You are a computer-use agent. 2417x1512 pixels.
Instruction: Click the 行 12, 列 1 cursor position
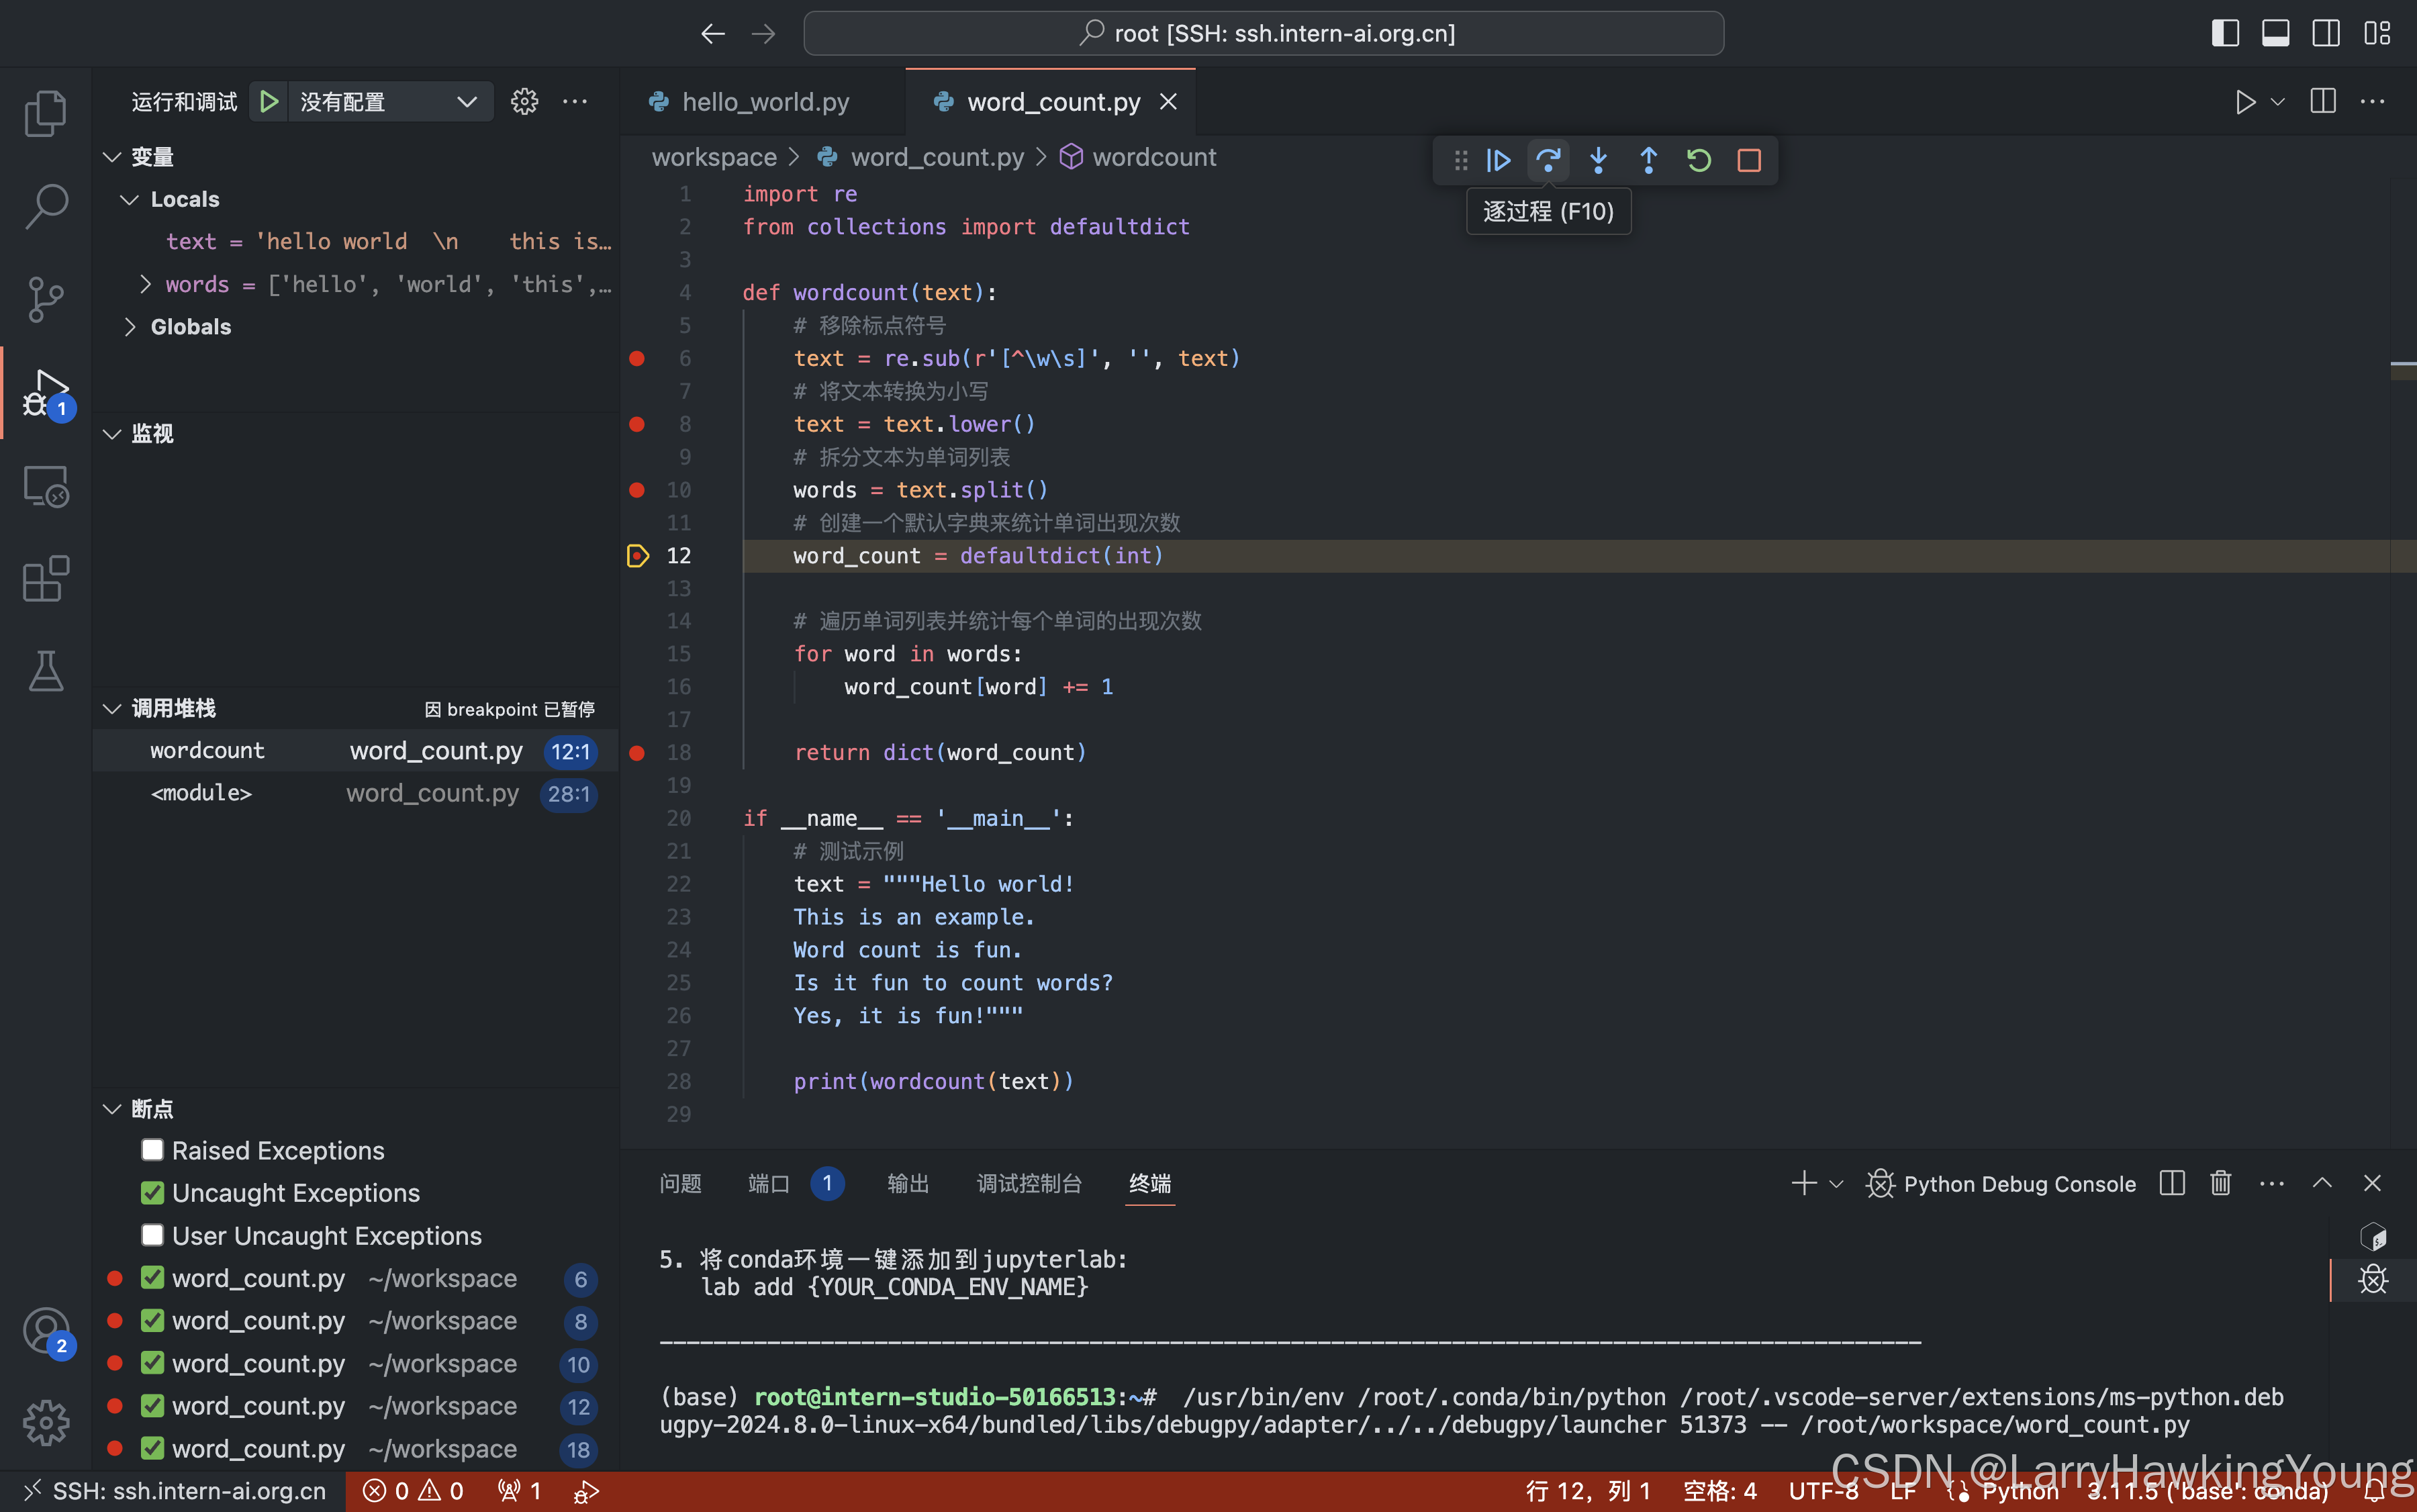(1587, 1491)
